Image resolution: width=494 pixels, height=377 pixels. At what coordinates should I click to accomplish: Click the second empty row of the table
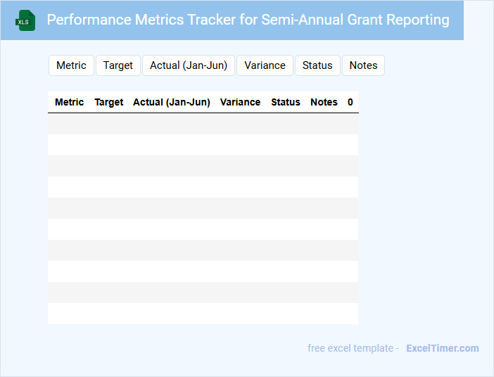point(203,145)
